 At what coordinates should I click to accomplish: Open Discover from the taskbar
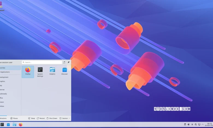[x=8, y=124]
